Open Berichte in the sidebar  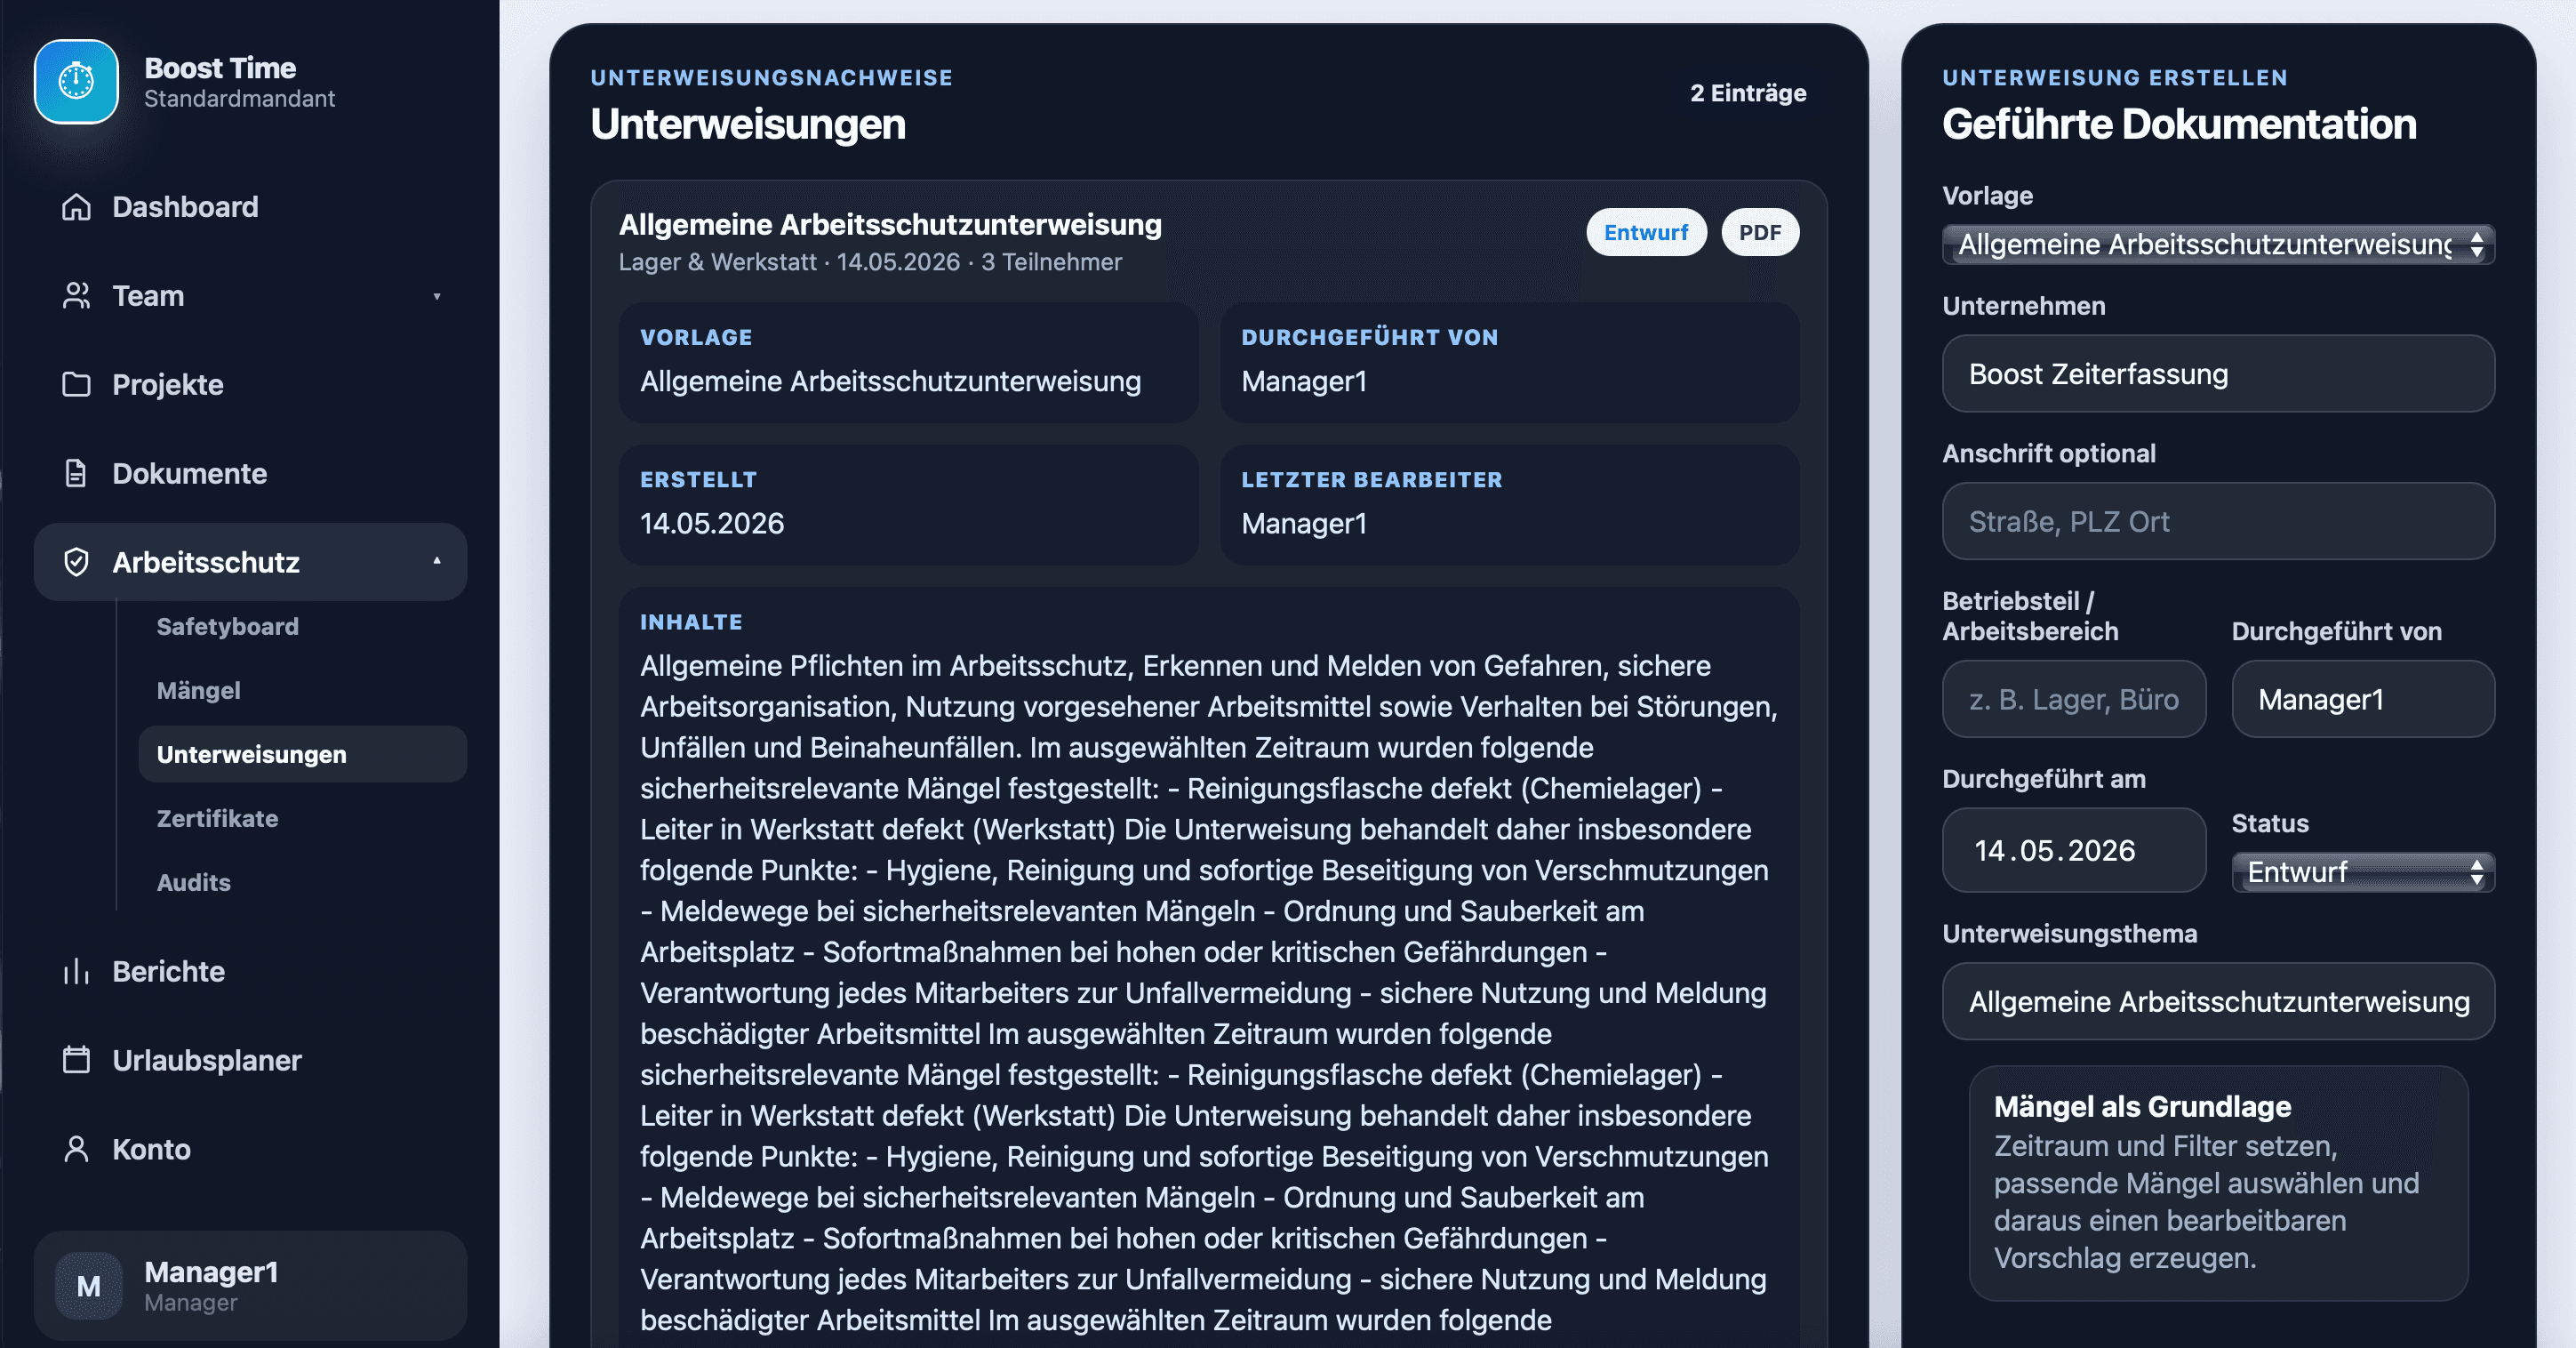coord(250,971)
